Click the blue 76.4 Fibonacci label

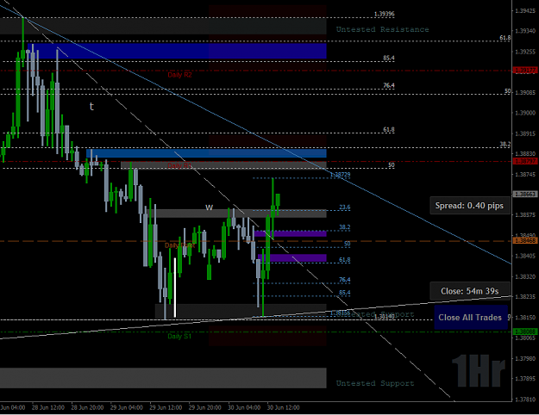point(345,280)
